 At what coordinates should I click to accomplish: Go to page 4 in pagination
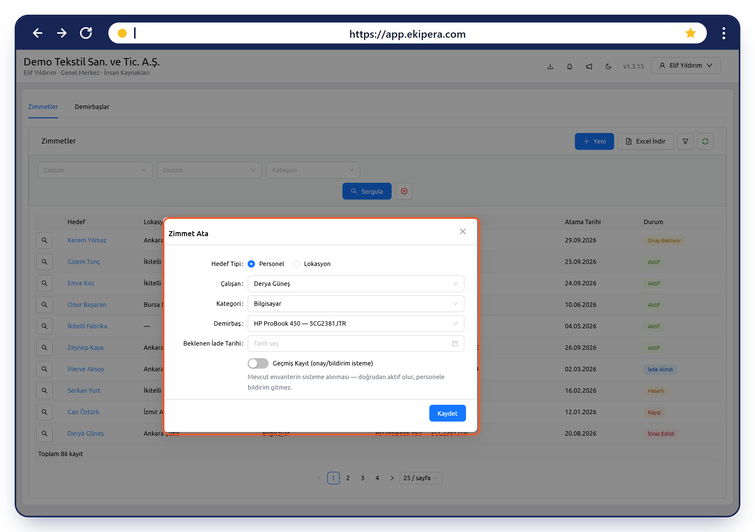(x=377, y=478)
